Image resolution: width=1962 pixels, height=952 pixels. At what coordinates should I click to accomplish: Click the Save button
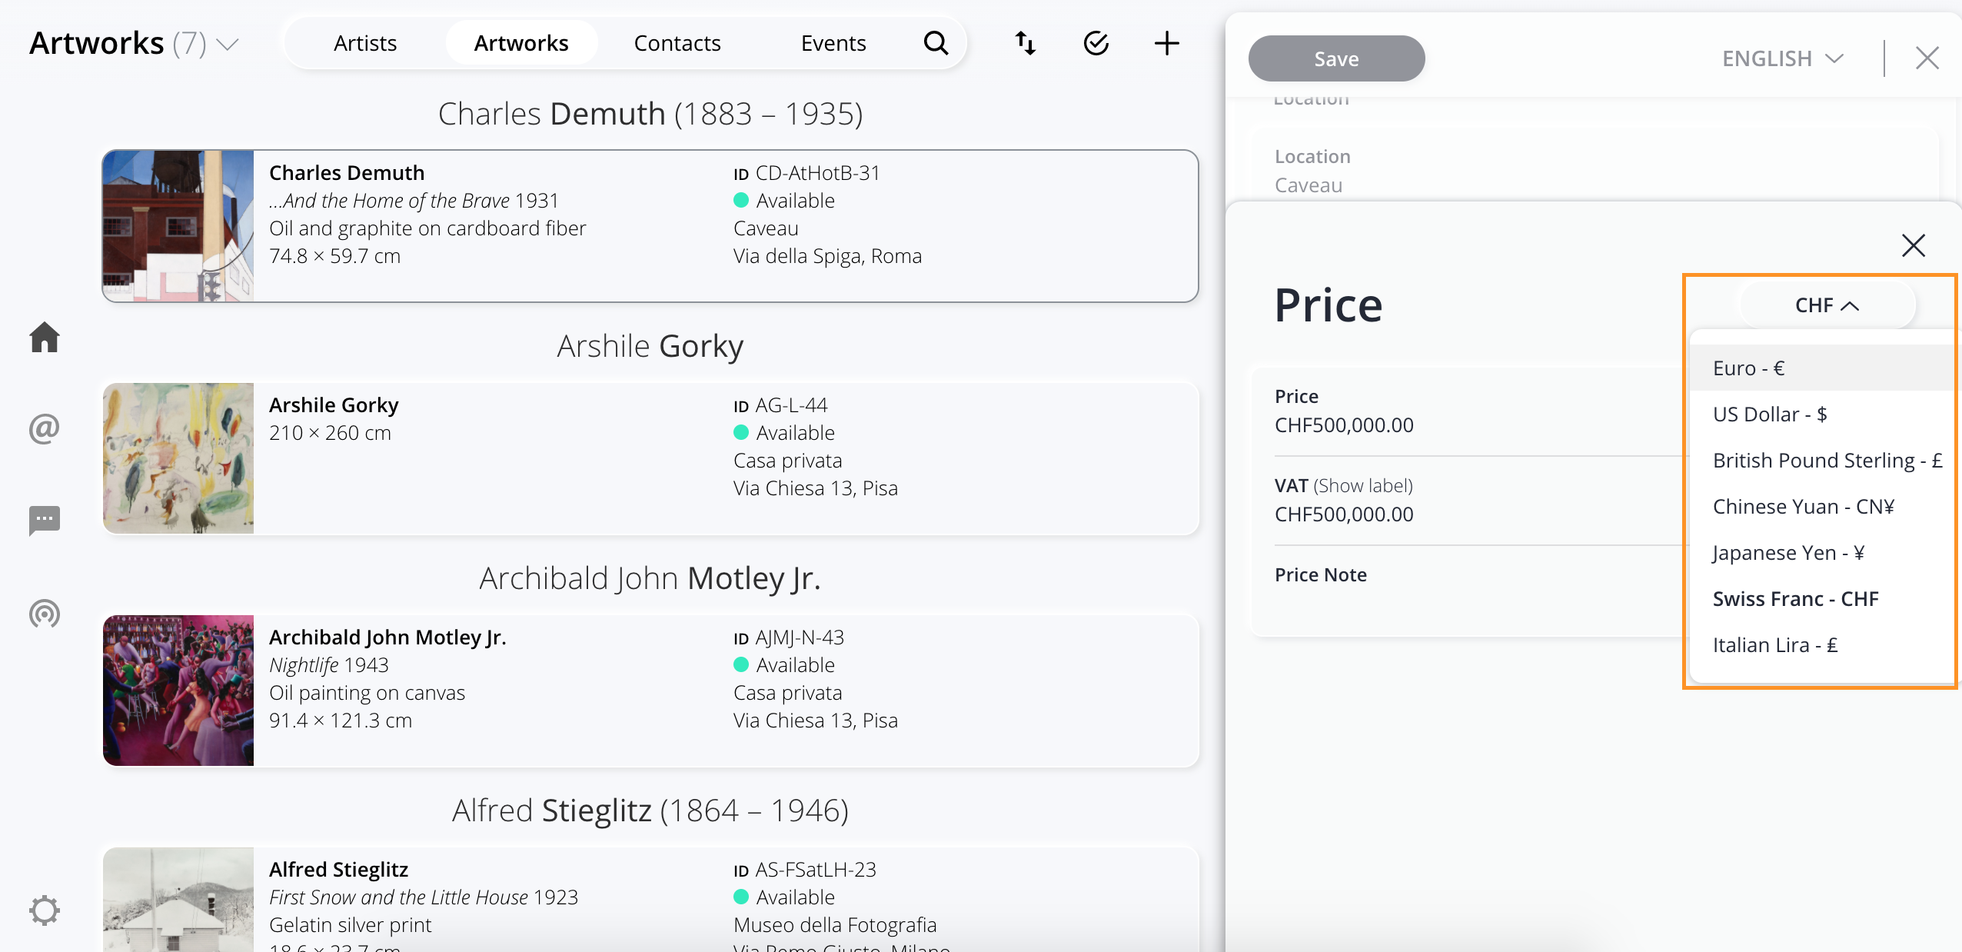(1336, 58)
